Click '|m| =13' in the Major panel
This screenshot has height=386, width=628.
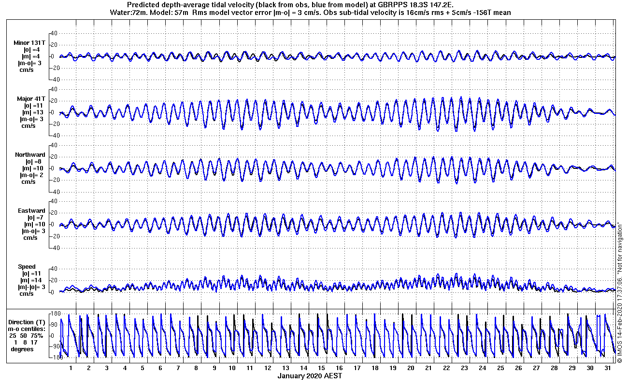pyautogui.click(x=33, y=112)
